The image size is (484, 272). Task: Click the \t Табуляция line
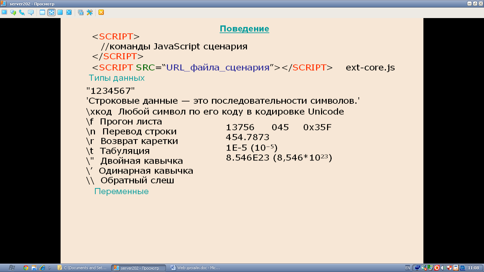(118, 151)
